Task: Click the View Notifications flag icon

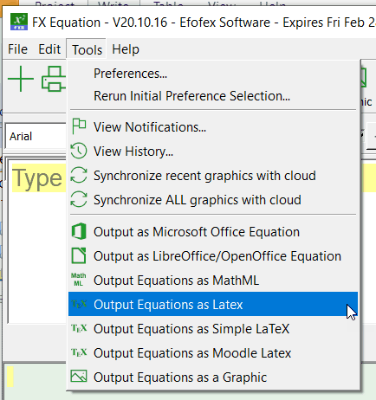Action: point(79,126)
